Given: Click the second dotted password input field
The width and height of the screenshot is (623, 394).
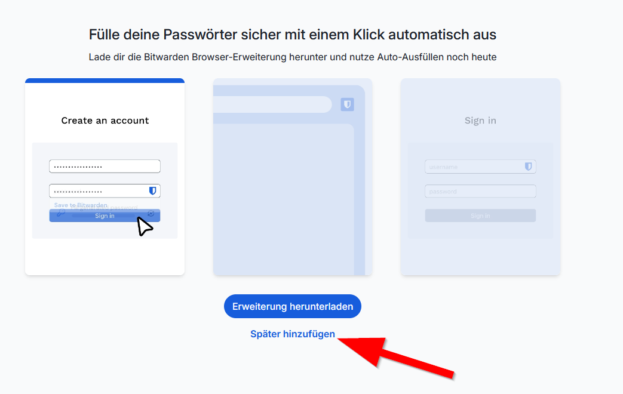Looking at the screenshot, I should click(105, 190).
